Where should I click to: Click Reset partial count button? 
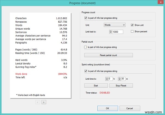click(x=108, y=55)
